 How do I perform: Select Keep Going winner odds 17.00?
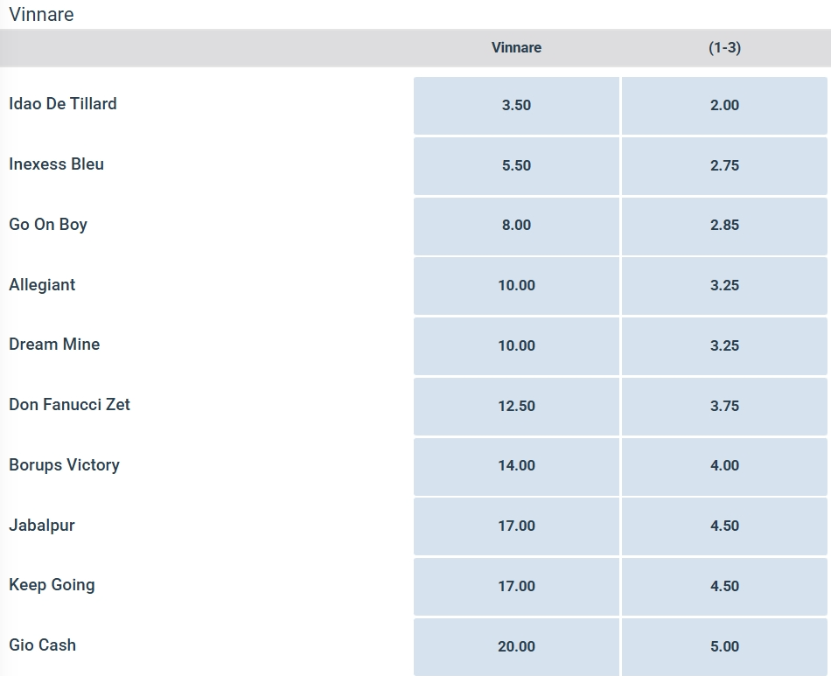pos(516,587)
